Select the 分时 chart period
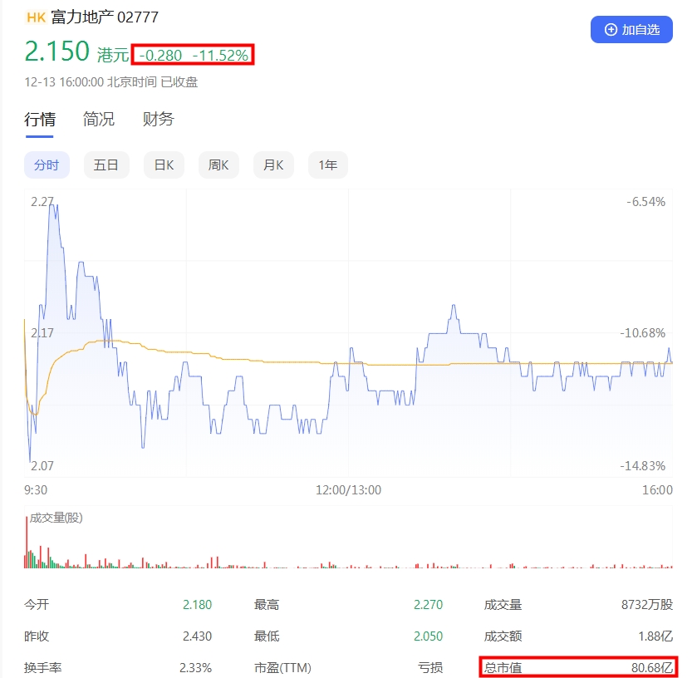692x678 pixels. tap(47, 165)
